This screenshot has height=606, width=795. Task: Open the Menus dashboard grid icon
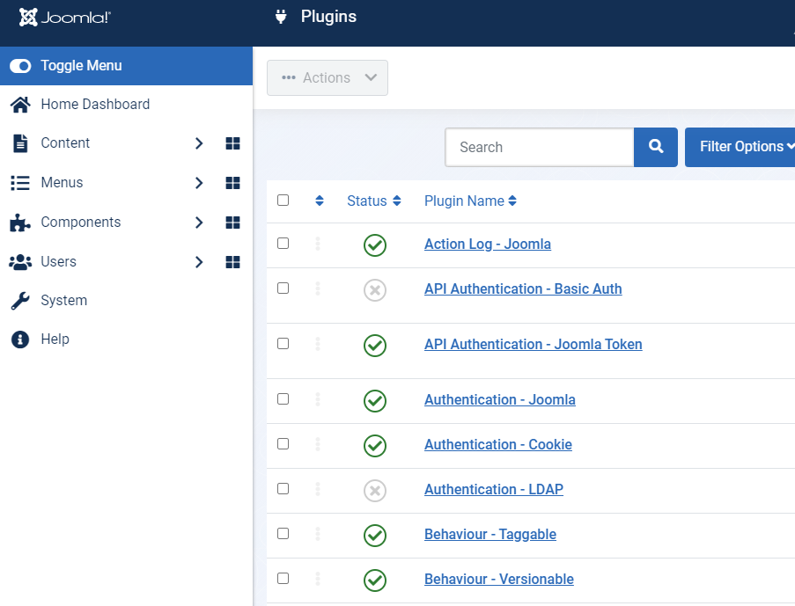pyautogui.click(x=232, y=183)
